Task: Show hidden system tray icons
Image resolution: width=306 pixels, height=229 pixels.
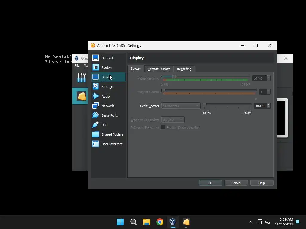Action: pos(250,222)
